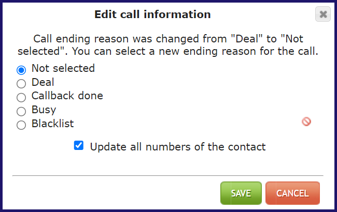Close the Edit call information dialog

click(x=323, y=14)
